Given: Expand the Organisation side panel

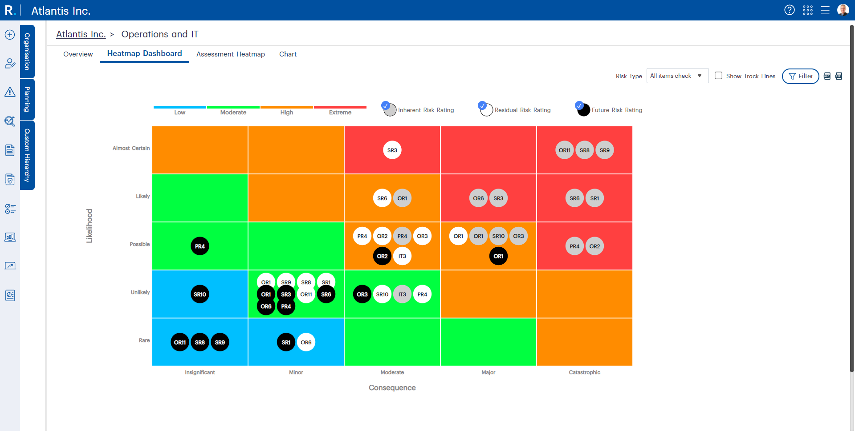Looking at the screenshot, I should pos(27,52).
